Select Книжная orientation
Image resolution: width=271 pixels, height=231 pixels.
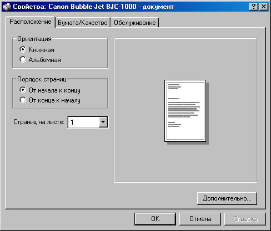(37, 50)
